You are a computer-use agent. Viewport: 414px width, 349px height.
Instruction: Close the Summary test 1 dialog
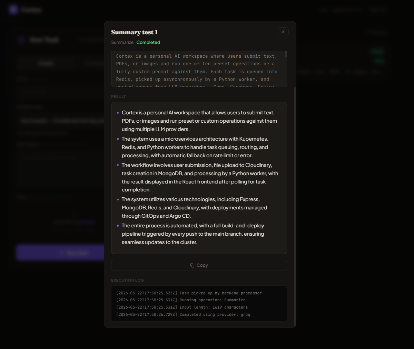coord(283,32)
